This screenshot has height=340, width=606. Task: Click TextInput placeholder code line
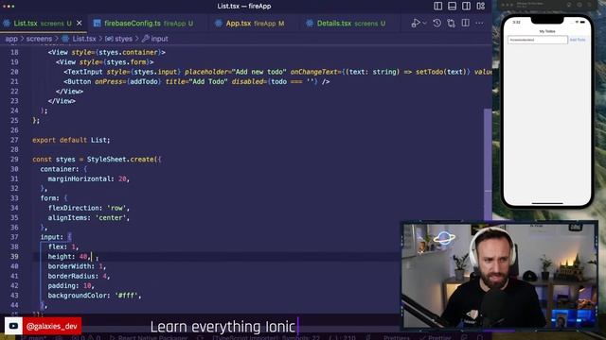point(277,72)
